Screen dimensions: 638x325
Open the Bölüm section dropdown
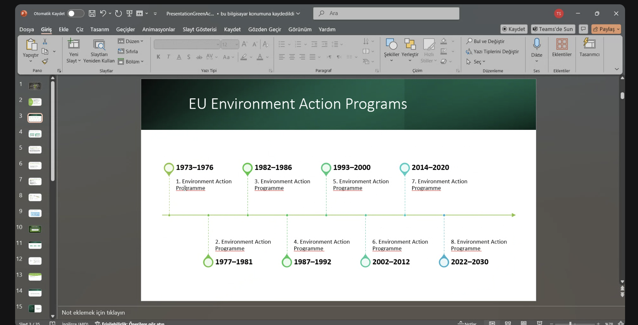(x=131, y=62)
